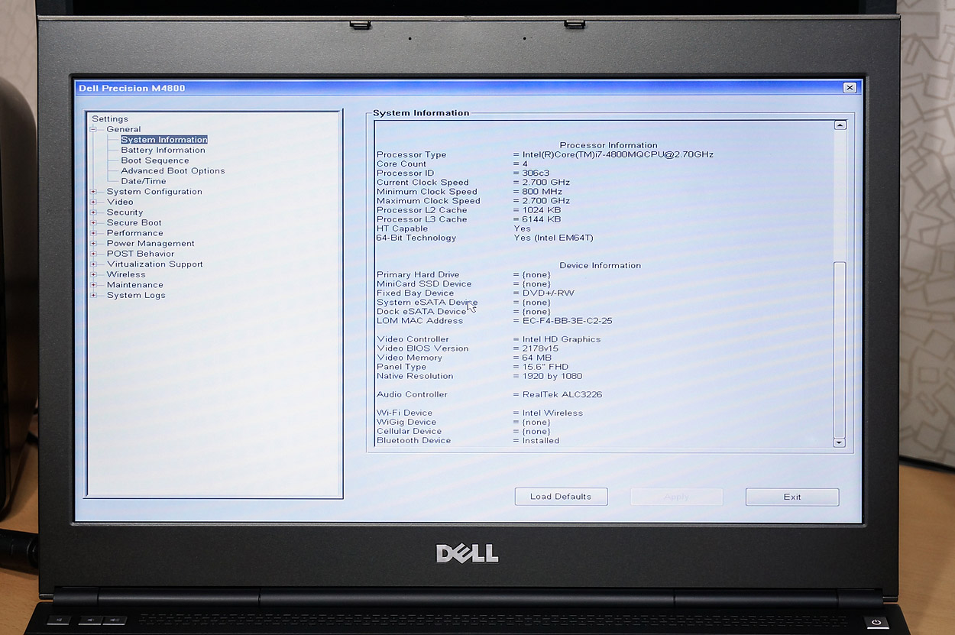Screen dimensions: 955x635
Task: Expand the Wireless node's plus box
Action: tap(94, 274)
